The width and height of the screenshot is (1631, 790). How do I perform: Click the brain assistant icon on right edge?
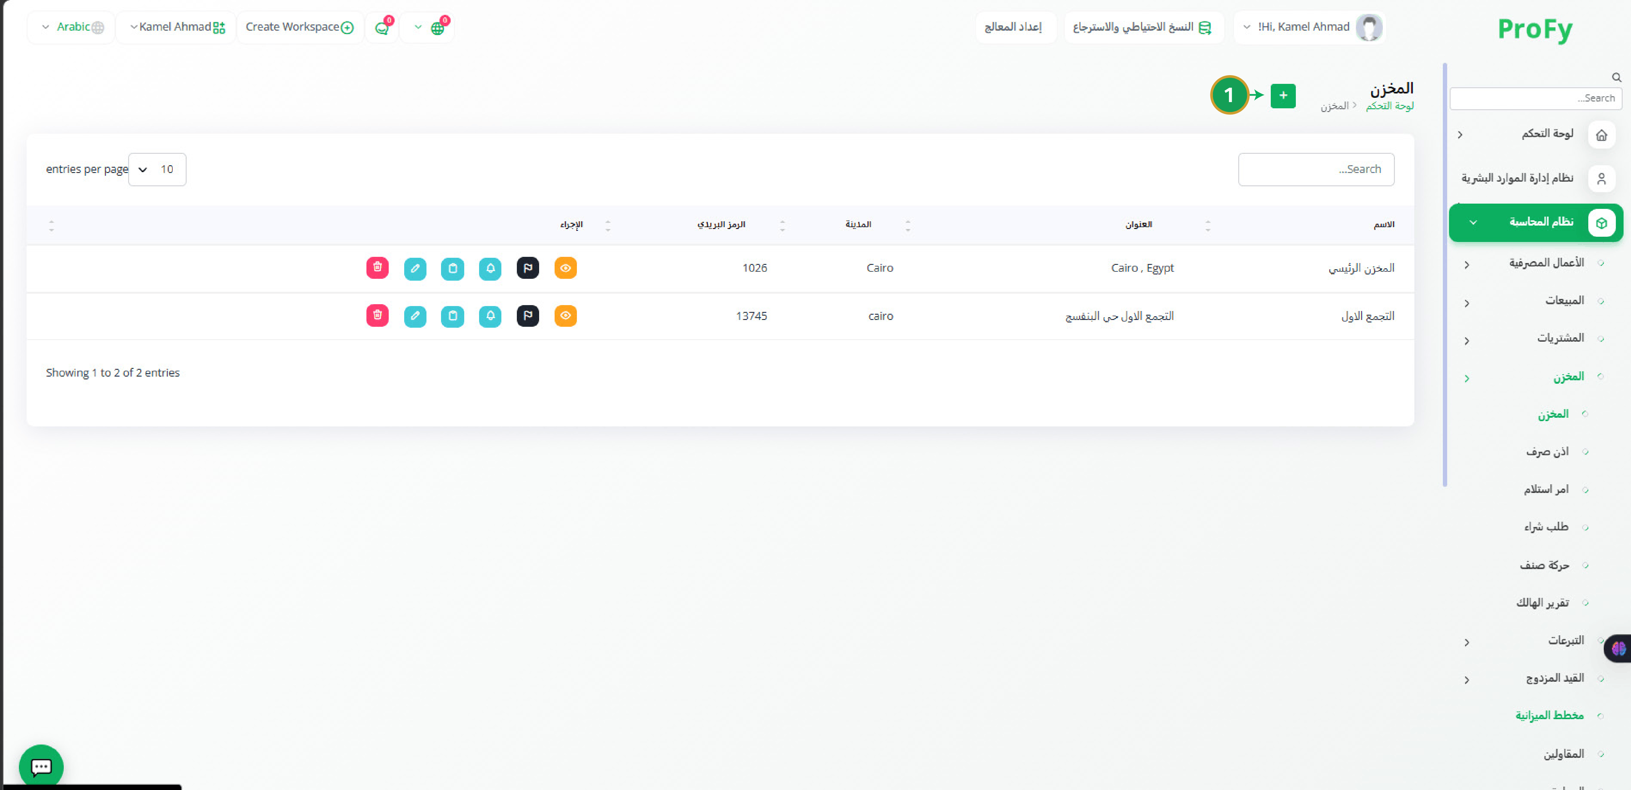pyautogui.click(x=1618, y=648)
